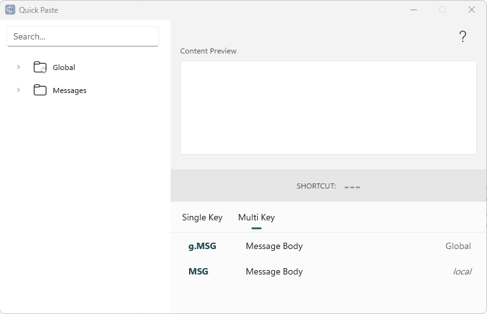Click the Content Preview heading
The image size is (487, 314).
click(208, 51)
